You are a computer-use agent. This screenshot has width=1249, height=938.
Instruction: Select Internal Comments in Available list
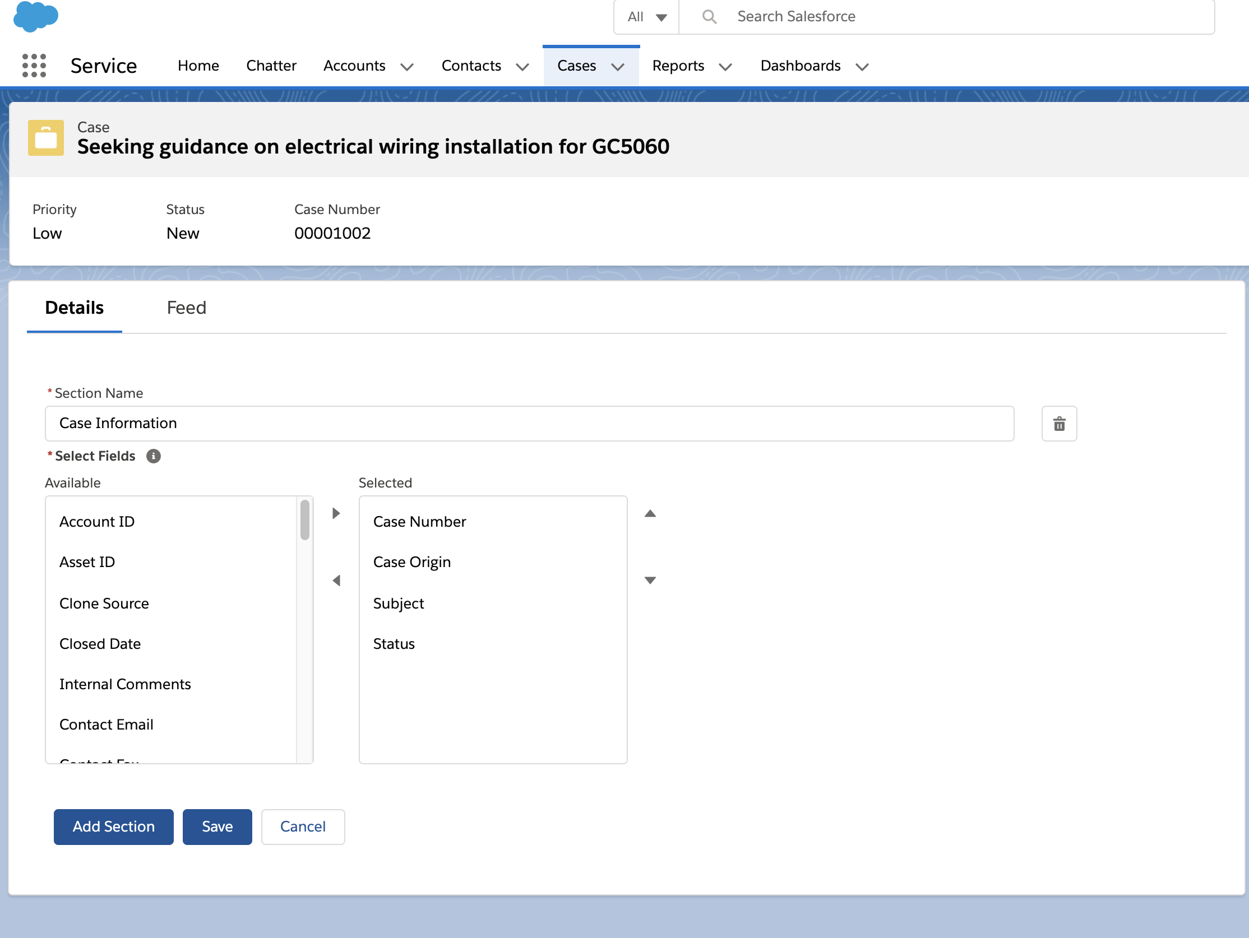125,684
